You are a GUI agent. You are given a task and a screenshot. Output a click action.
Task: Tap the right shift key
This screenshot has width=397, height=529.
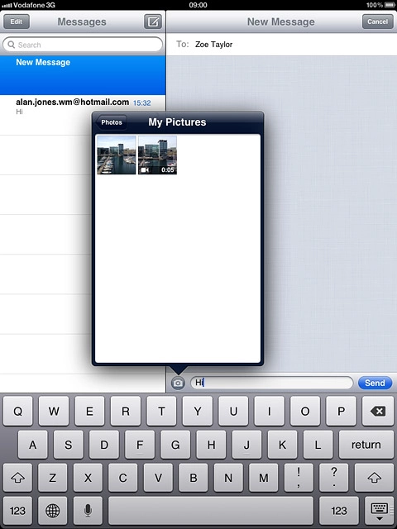(x=374, y=478)
